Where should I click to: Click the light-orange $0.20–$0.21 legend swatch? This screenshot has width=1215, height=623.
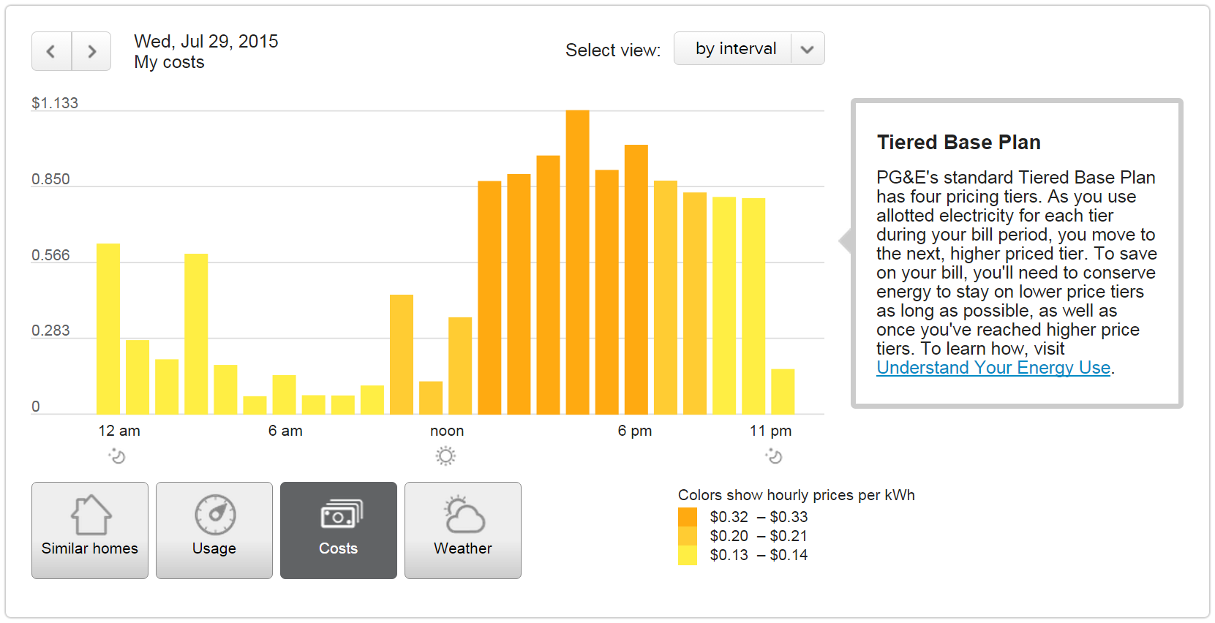[x=688, y=536]
